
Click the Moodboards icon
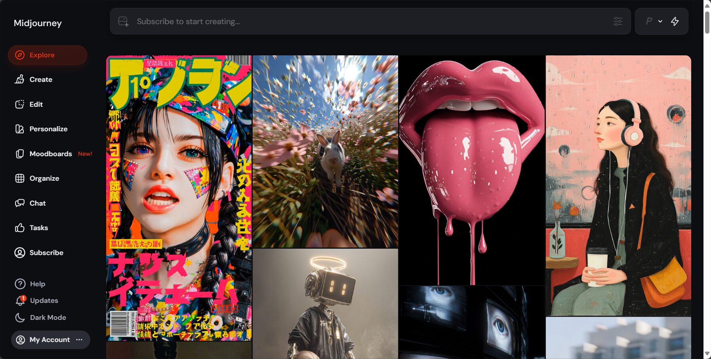20,154
